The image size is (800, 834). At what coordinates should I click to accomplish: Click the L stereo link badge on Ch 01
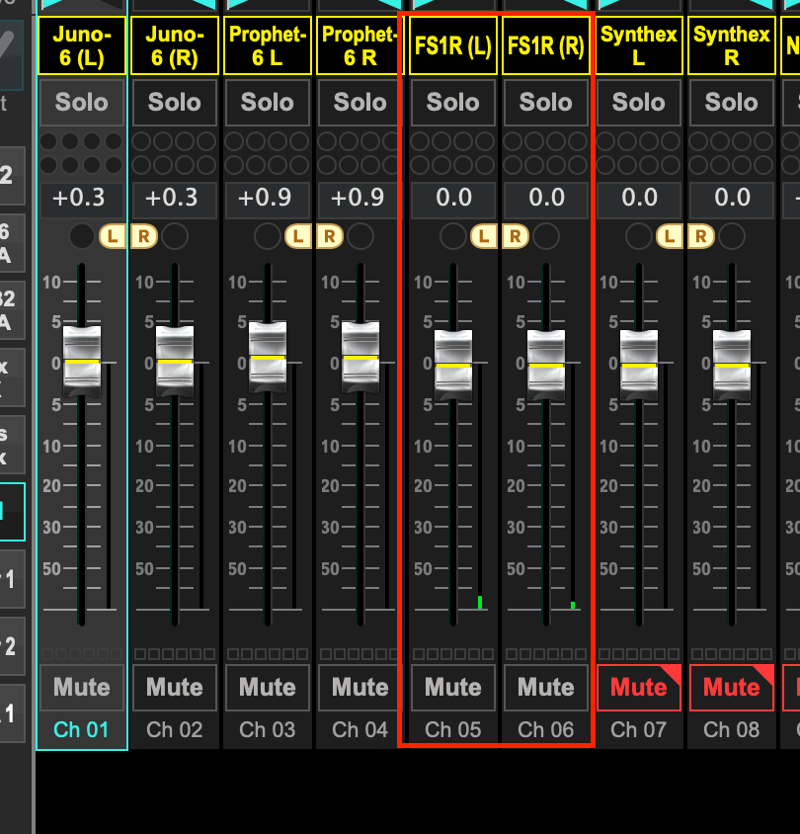tap(113, 236)
